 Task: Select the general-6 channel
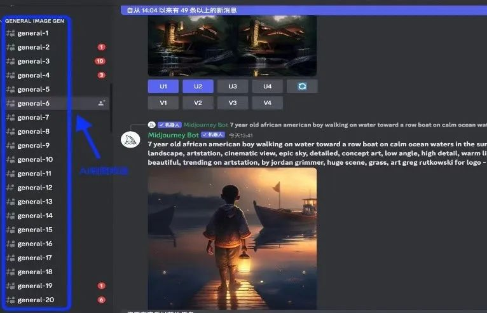coord(57,103)
